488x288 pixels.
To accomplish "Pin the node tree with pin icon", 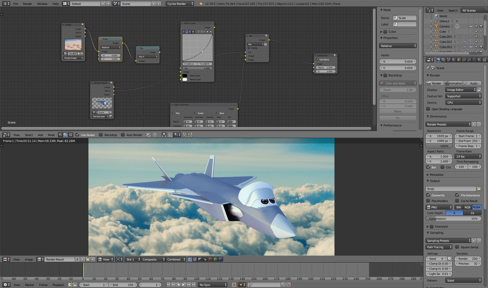I will pos(148,135).
